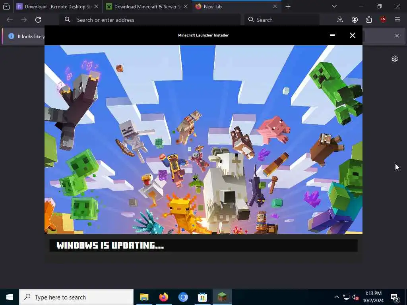Open the notification center icon
This screenshot has width=407, height=305.
[x=395, y=297]
